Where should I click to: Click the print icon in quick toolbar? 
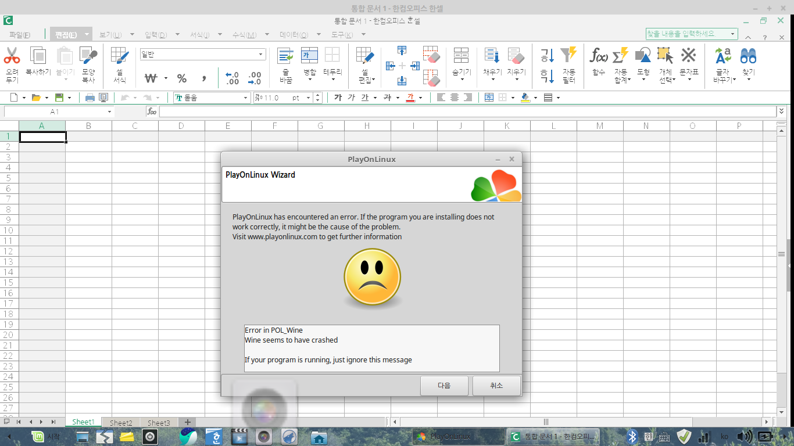pos(90,98)
